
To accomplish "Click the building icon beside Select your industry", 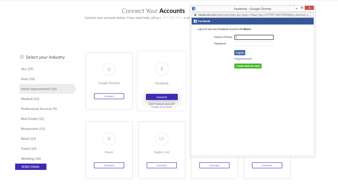I will pyautogui.click(x=22, y=57).
